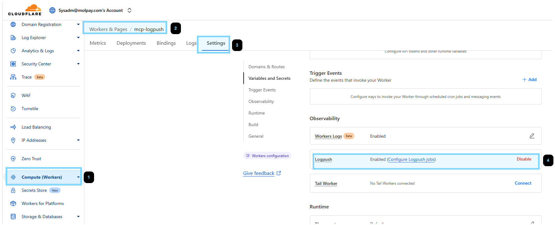Screen dimensions: 555x225
Task: Select the Settings tab
Action: tap(216, 43)
